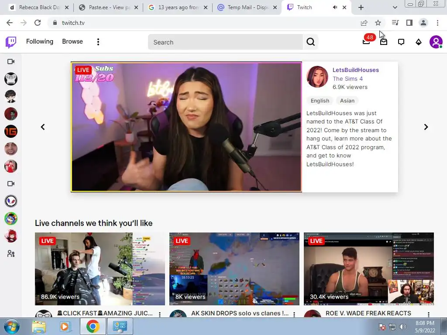Mute the Twitch tab via speaker icon
Screen dimensions: 447x335
click(335, 7)
